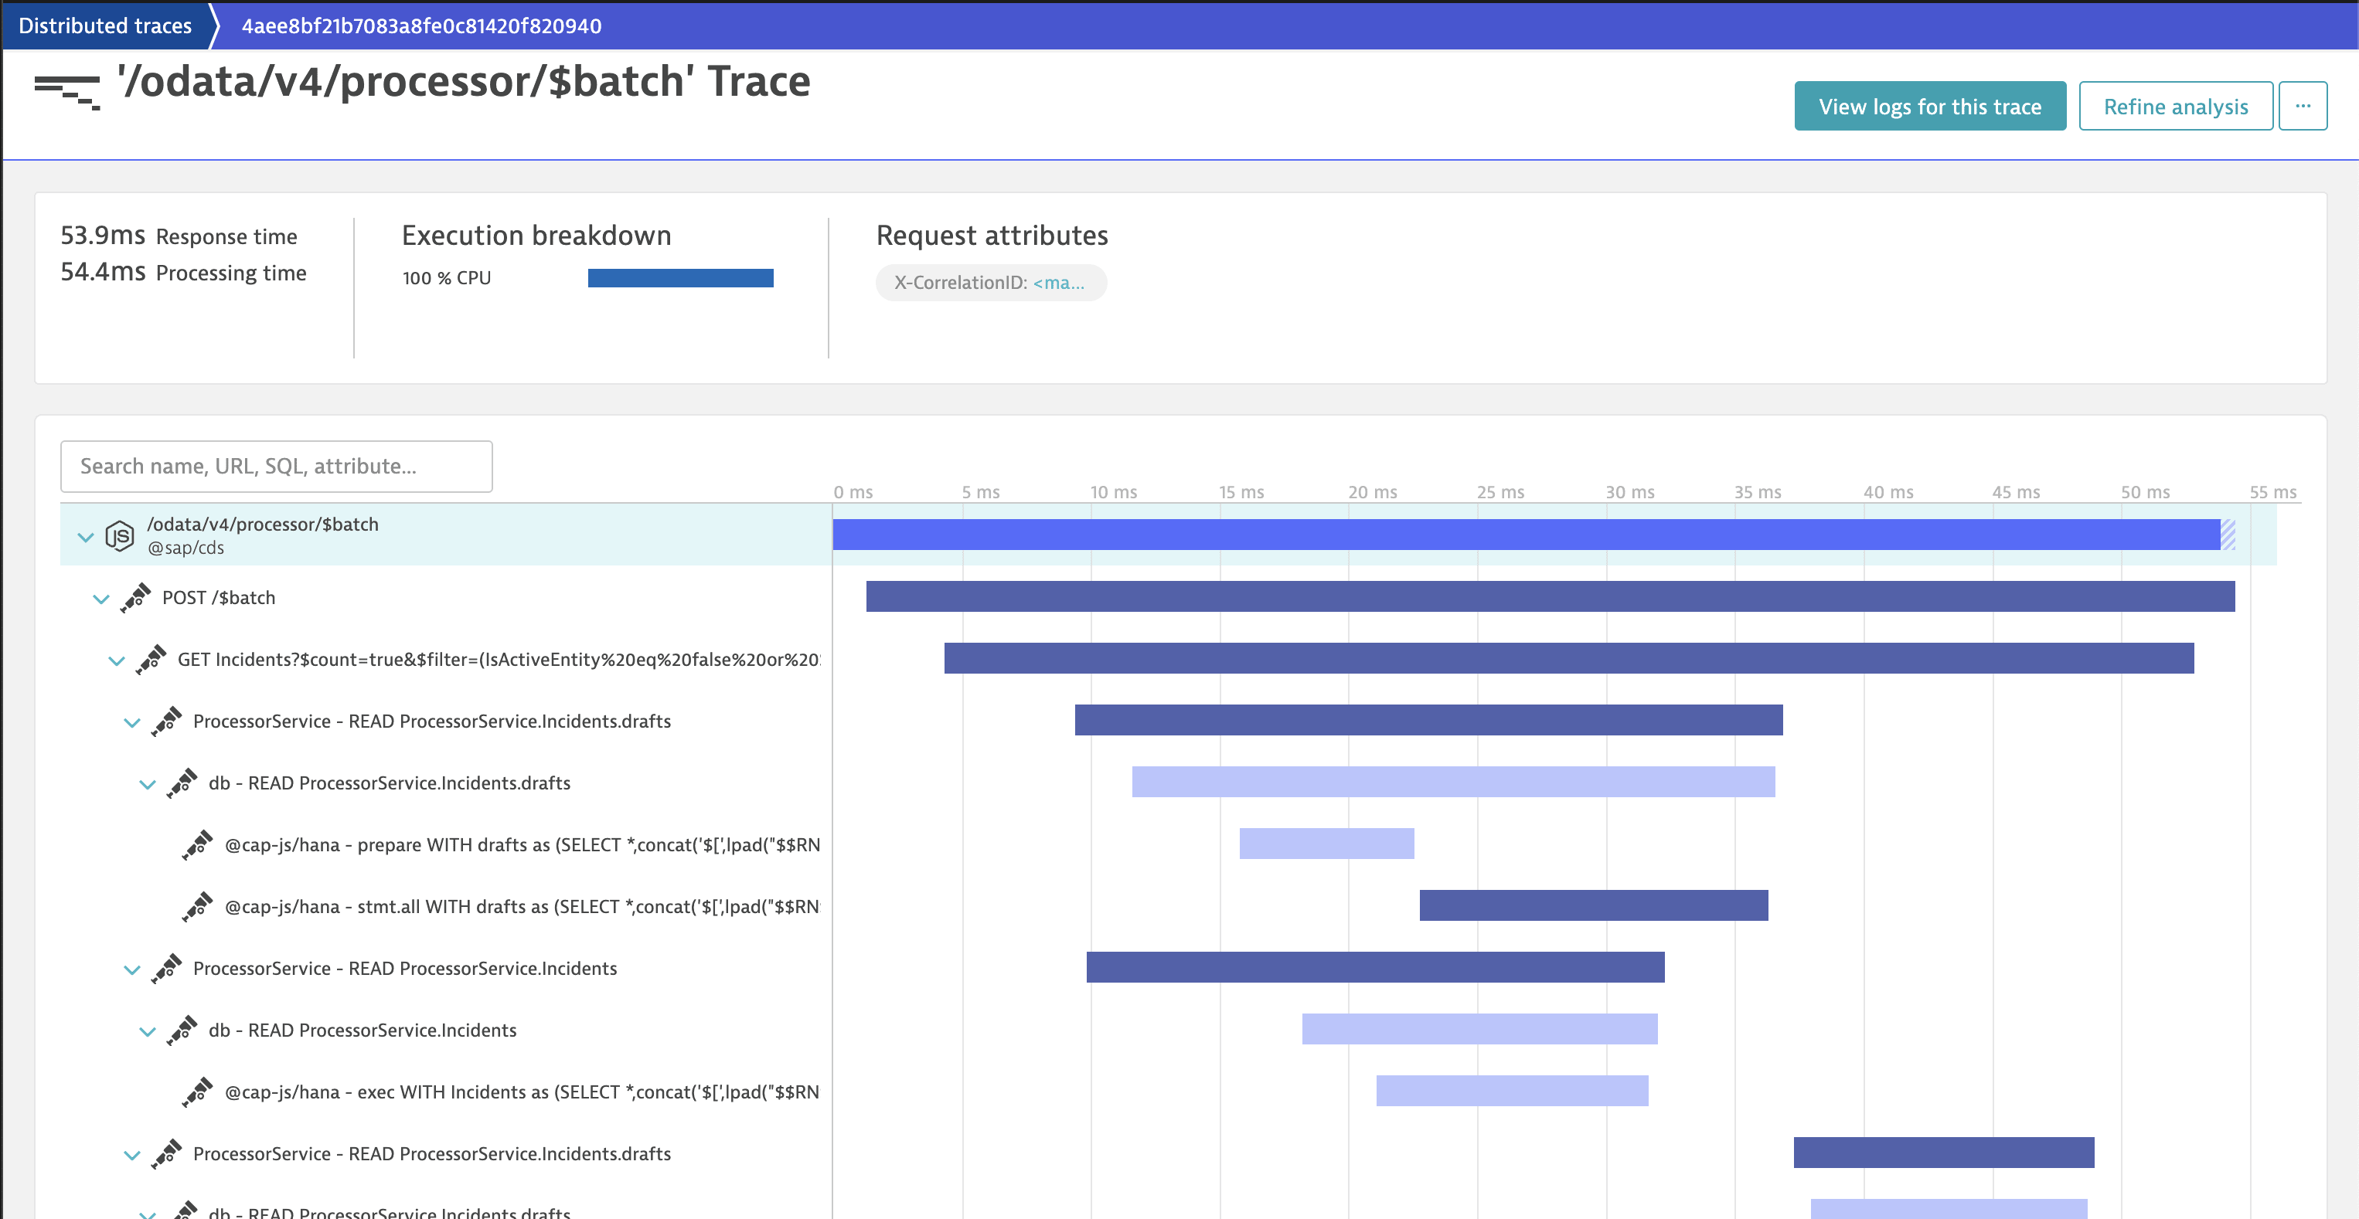This screenshot has height=1219, width=2359.
Task: Collapse the db - READ ProcessorService.Incidents node
Action: [x=148, y=1030]
